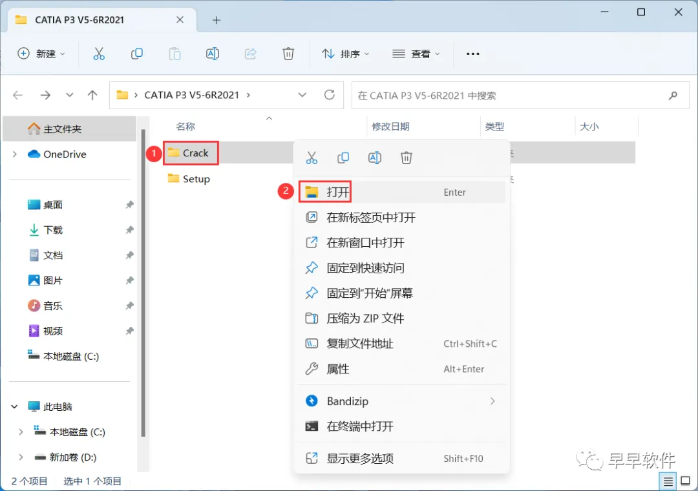698x491 pixels.
Task: Expand 本地磁盘 (C:) under 此电脑
Action: (x=21, y=432)
